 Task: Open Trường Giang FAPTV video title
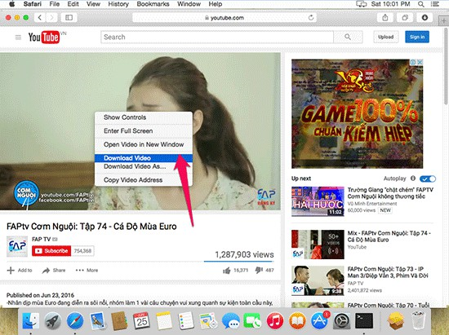[390, 193]
